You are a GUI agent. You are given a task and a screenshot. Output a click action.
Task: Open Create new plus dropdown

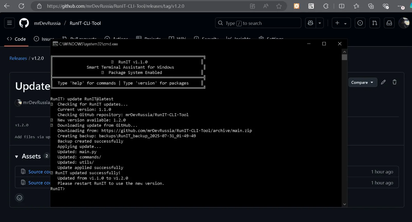pyautogui.click(x=341, y=23)
